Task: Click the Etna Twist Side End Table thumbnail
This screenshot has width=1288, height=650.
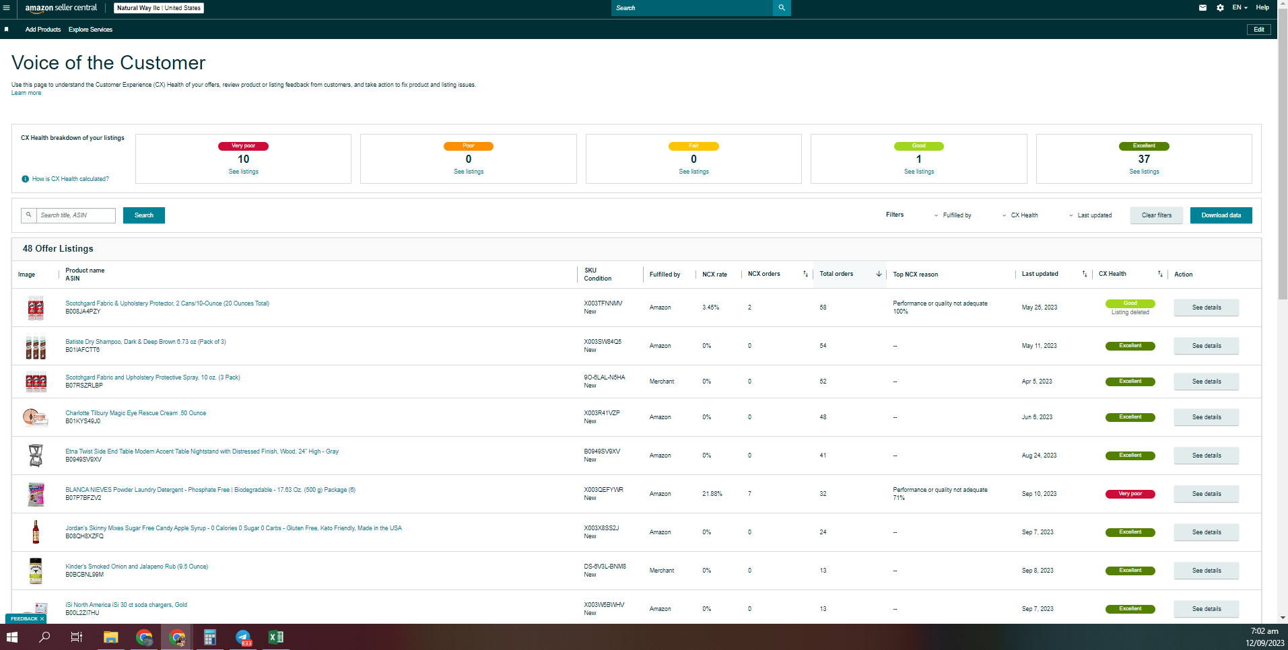Action: click(36, 456)
